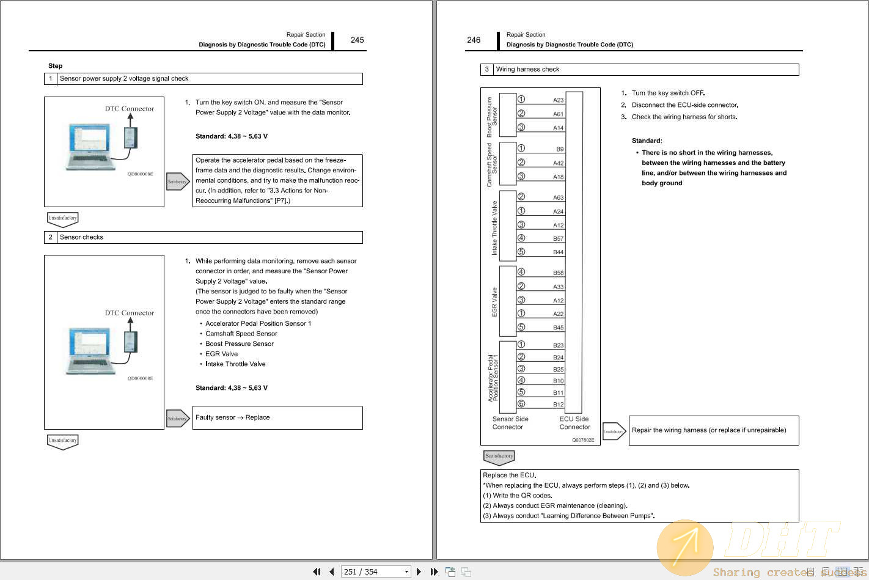The height and width of the screenshot is (580, 869).
Task: Click the page-copy icon beside the clipboard
Action: pyautogui.click(x=465, y=571)
